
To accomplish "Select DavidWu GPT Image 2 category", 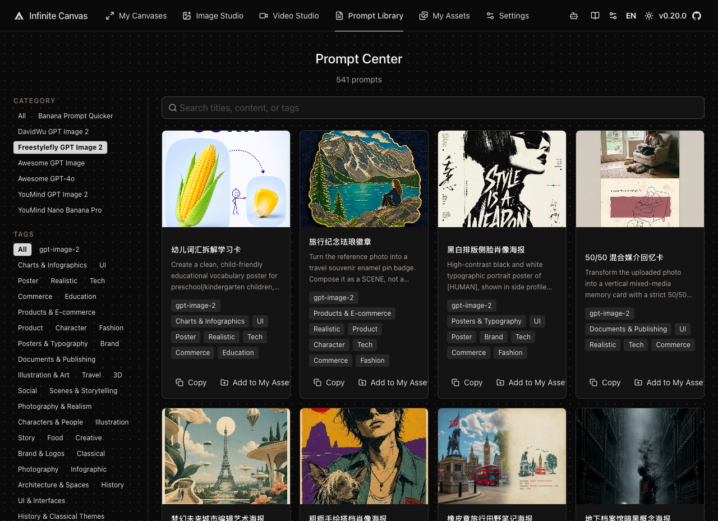I will coord(53,132).
